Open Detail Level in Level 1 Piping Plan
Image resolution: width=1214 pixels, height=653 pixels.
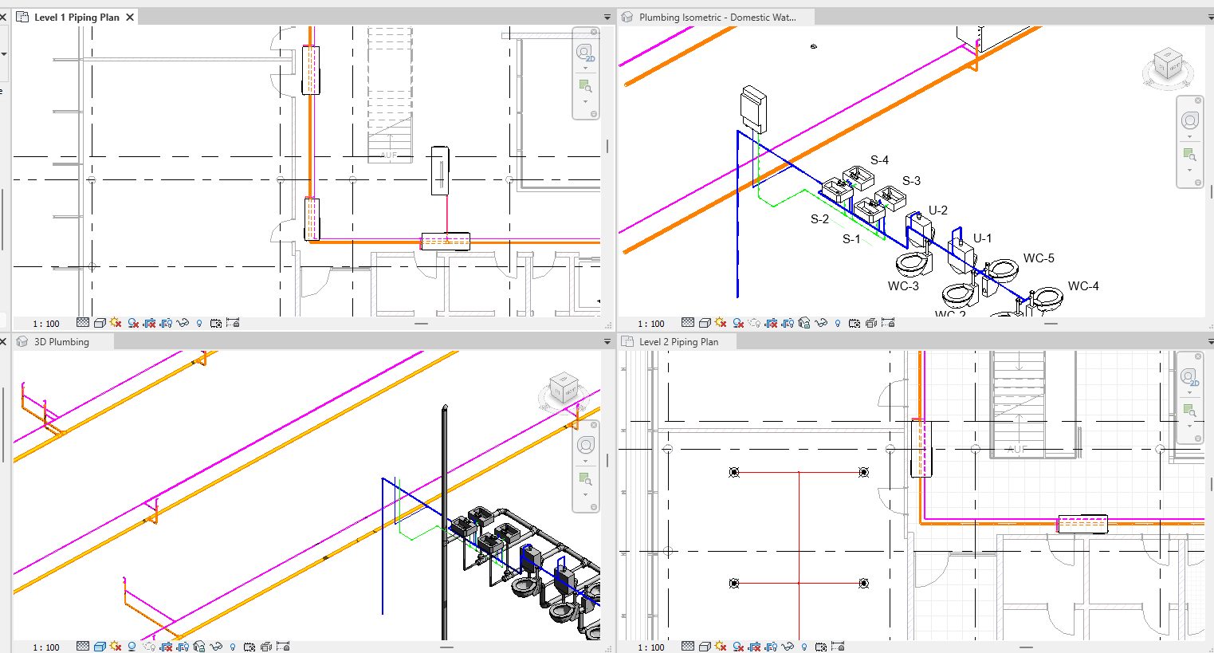pos(83,323)
